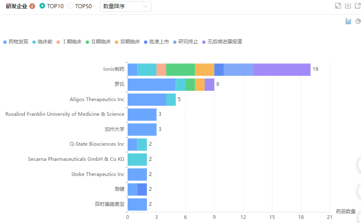The image size is (361, 223).
Task: Click the fullscreen expand chart icon
Action: tap(338, 6)
